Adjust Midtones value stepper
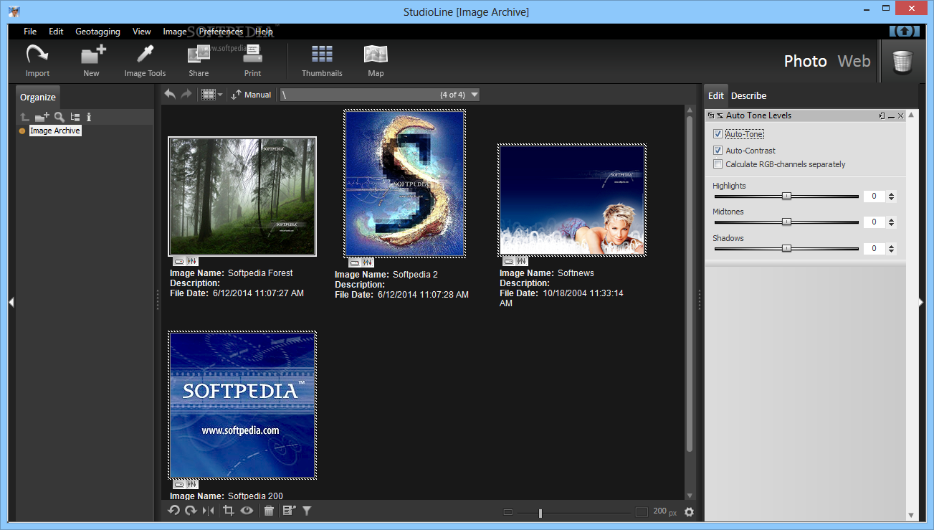 click(x=891, y=222)
